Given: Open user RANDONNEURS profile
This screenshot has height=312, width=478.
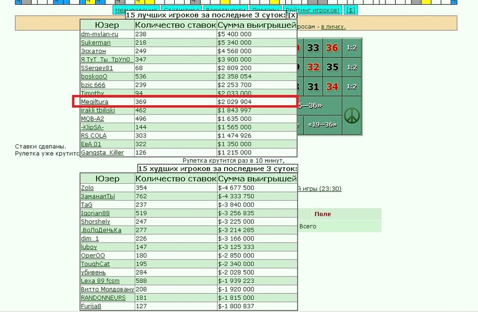Looking at the screenshot, I should [103, 298].
